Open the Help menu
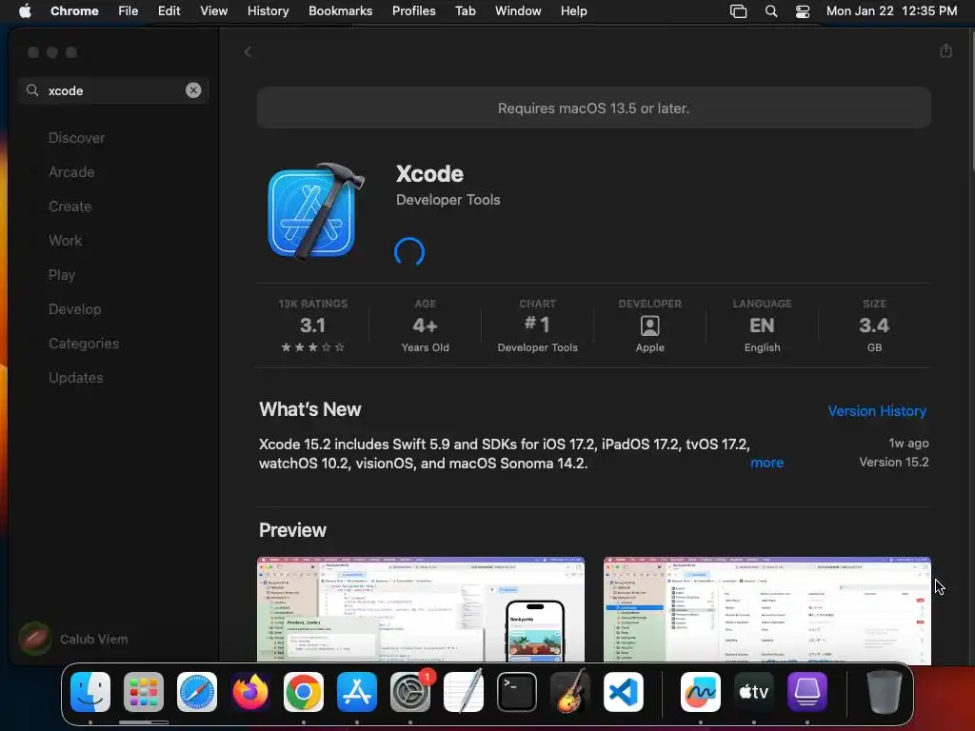This screenshot has height=731, width=975. 573,11
